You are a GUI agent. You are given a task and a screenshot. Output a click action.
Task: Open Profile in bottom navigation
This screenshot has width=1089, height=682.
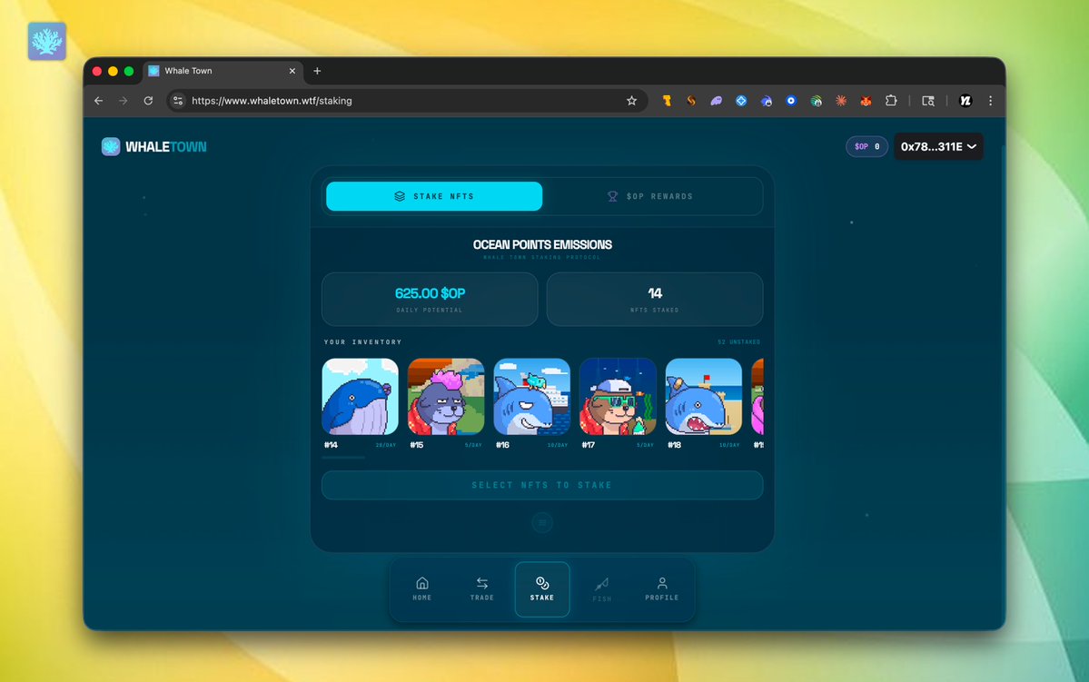[662, 589]
